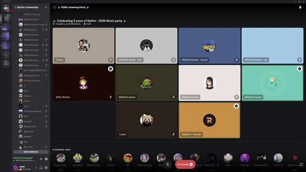
Task: Click the red panda avatar
Action: coord(147,120)
